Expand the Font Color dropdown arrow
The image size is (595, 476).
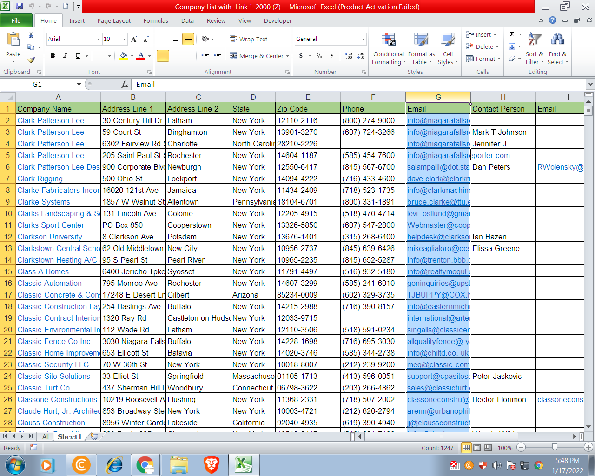point(149,56)
